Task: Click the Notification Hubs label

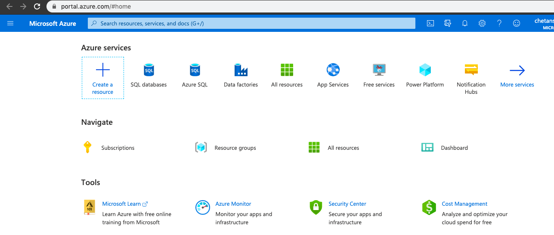Action: [471, 88]
